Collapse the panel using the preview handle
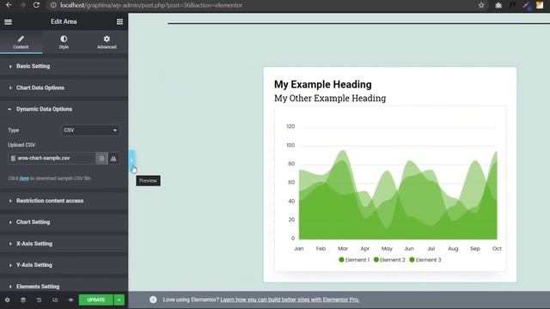550x309 pixels. 131,161
